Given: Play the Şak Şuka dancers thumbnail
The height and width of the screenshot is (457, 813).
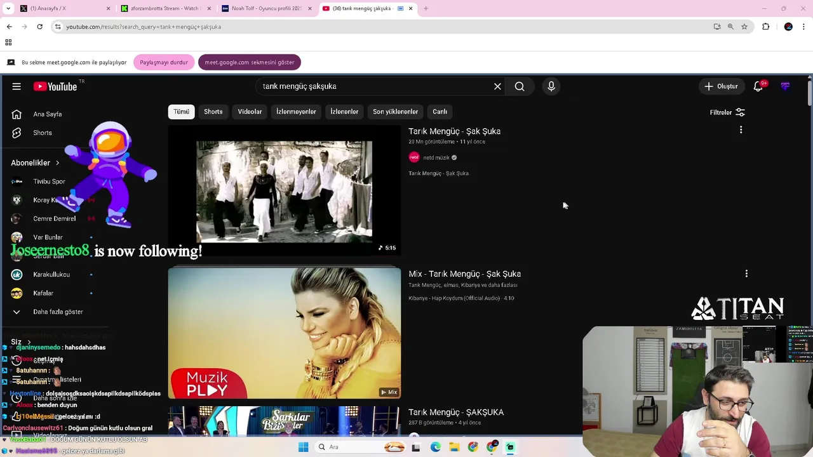Looking at the screenshot, I should coord(285,190).
